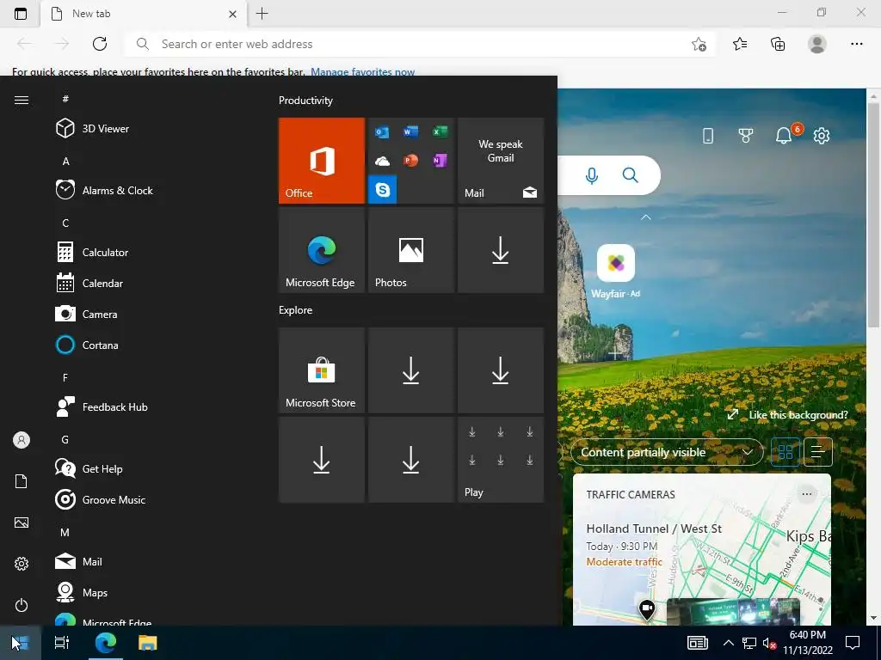Image resolution: width=881 pixels, height=660 pixels.
Task: Open Outlook in Office tile group
Action: (382, 131)
